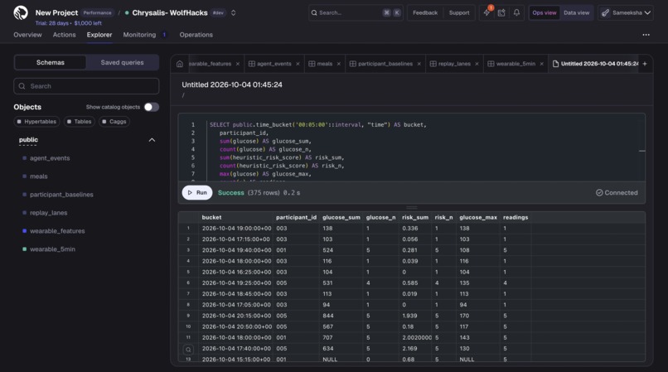This screenshot has height=372, width=668.
Task: Go to the Actions tab
Action: point(65,35)
